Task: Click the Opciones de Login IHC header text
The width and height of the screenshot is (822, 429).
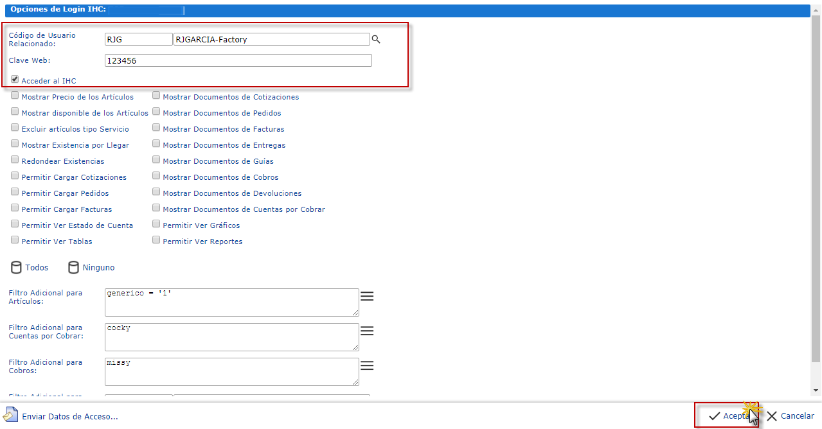Action: pyautogui.click(x=58, y=9)
